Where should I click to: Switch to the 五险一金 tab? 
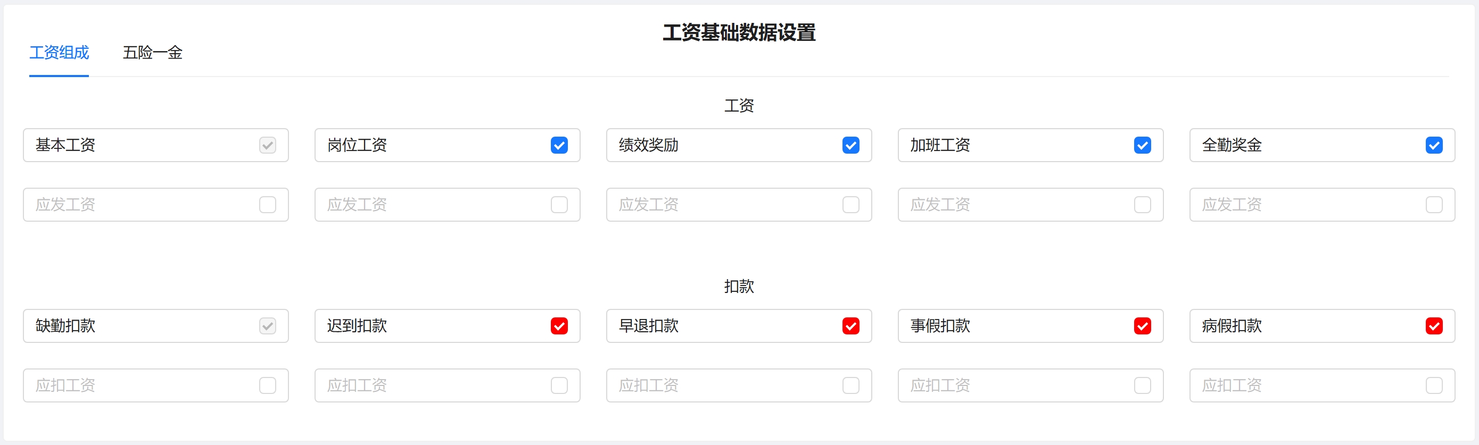click(152, 53)
